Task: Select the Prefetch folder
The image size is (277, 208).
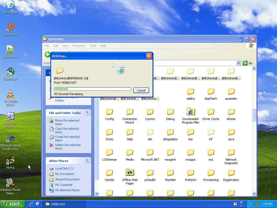Action: [x=191, y=175]
